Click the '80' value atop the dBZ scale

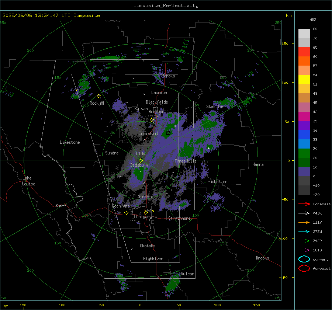[x=315, y=29]
